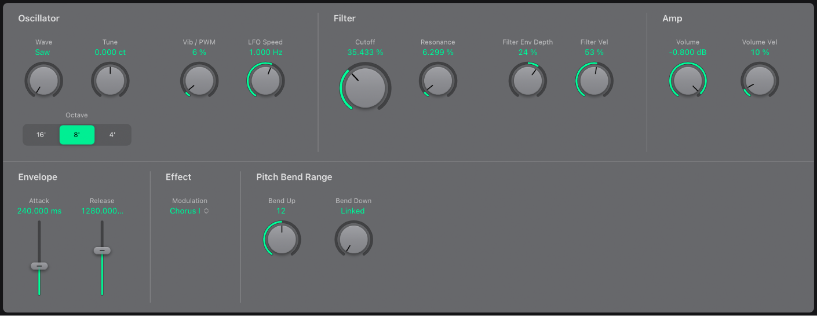
Task: Click the Wave selector knob
Action: (43, 80)
